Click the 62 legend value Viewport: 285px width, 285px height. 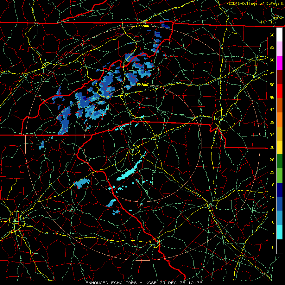(272, 47)
